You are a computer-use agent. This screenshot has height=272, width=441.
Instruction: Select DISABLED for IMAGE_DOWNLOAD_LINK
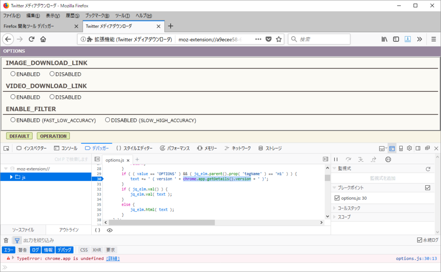tap(52, 74)
